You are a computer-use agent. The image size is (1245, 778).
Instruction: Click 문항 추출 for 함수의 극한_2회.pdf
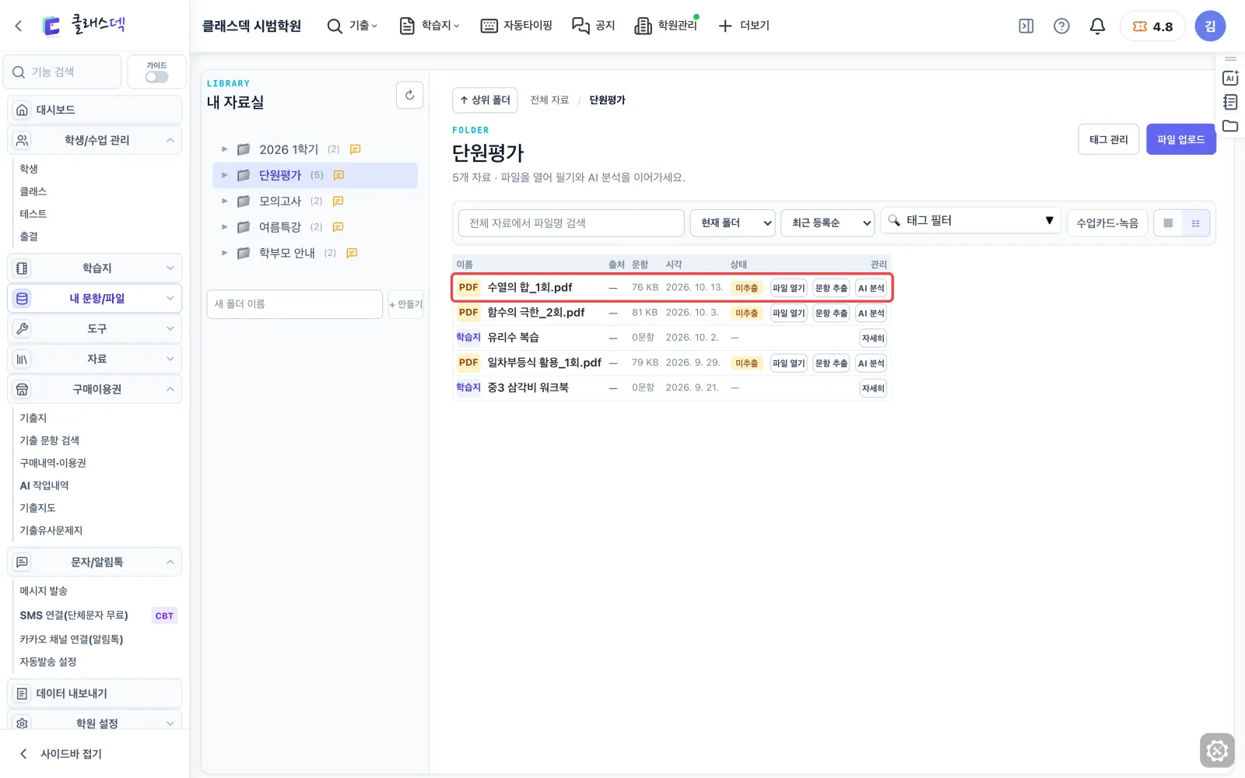(x=831, y=313)
